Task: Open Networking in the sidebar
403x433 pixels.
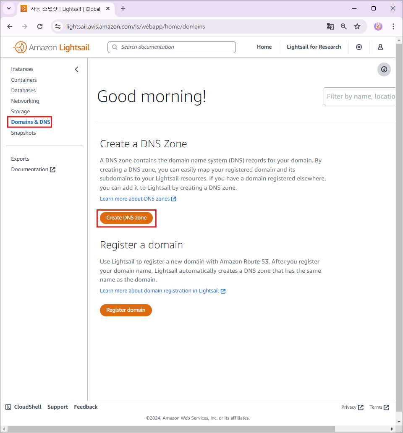Action: (25, 101)
